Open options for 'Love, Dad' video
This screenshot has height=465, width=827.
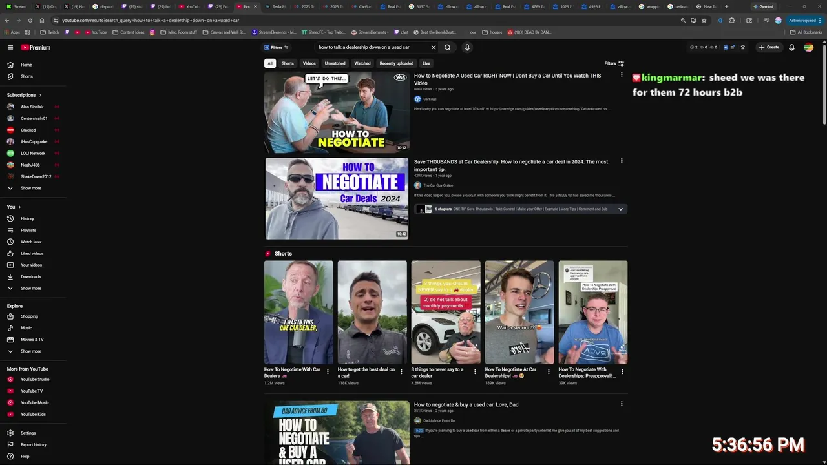tap(622, 404)
